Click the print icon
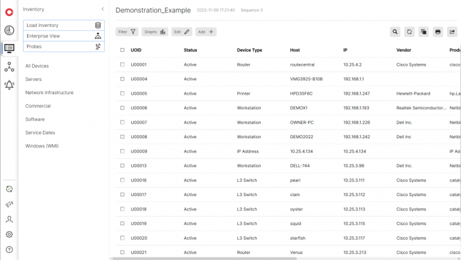This screenshot has height=260, width=461. pyautogui.click(x=438, y=32)
